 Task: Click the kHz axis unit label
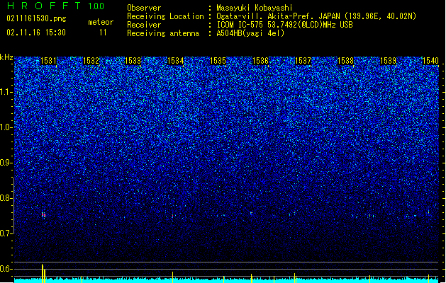tap(6, 57)
